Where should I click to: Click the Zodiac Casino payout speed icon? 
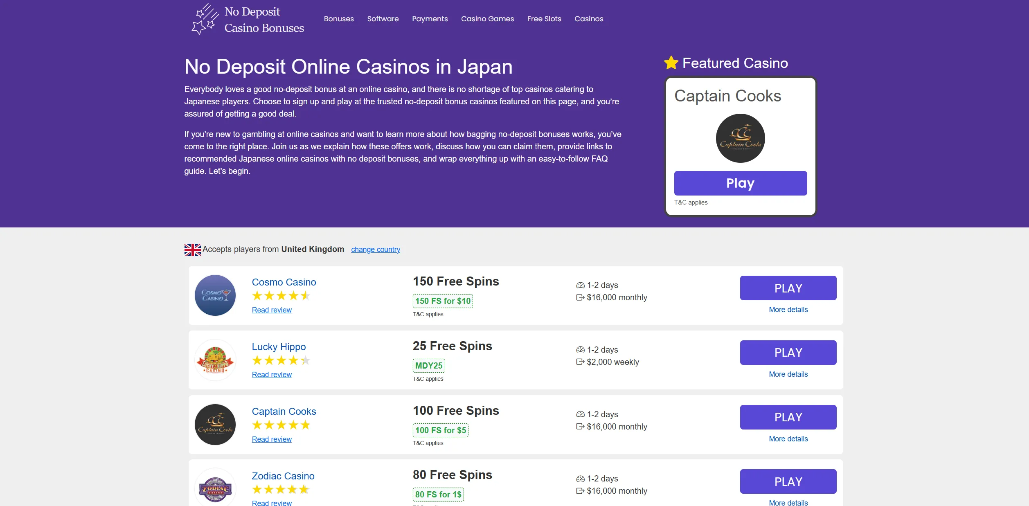580,479
